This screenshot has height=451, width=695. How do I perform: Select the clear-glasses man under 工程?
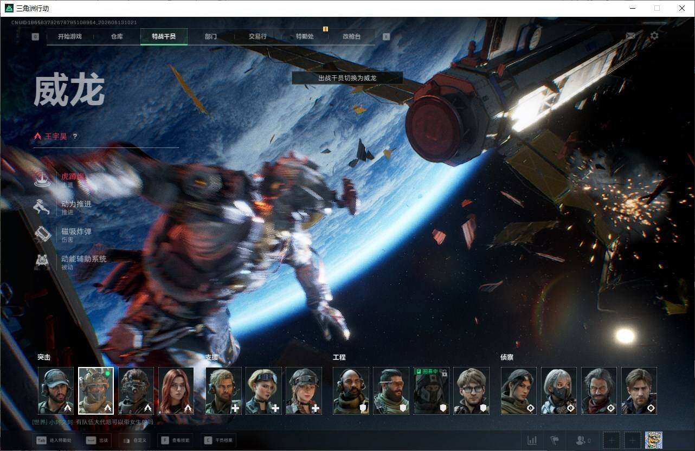pos(472,391)
